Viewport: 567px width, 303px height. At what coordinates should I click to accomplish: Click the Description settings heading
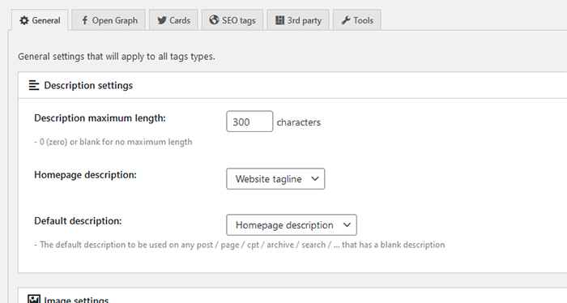(x=88, y=85)
